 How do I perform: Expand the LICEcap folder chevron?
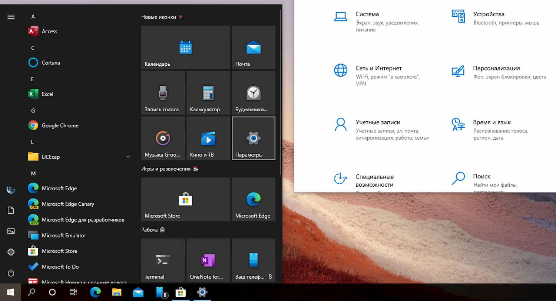click(x=128, y=157)
